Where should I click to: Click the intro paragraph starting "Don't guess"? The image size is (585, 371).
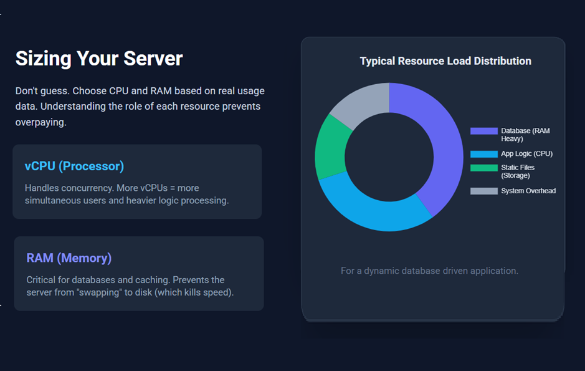(x=140, y=107)
